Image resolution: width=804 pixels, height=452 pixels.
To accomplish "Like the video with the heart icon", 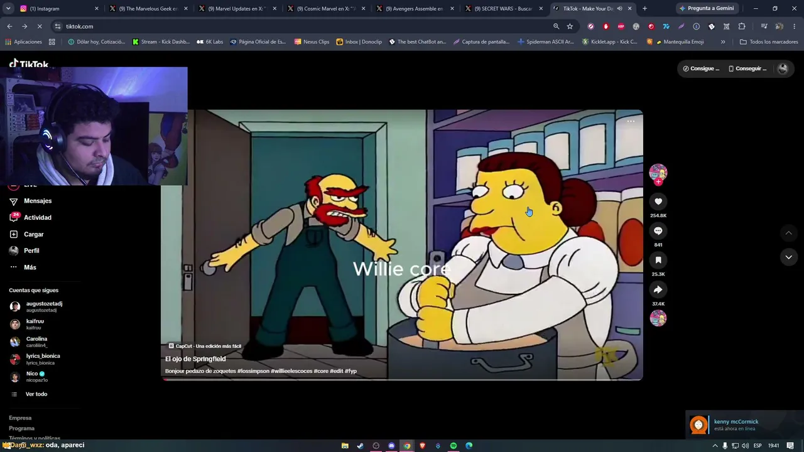I will 658,202.
